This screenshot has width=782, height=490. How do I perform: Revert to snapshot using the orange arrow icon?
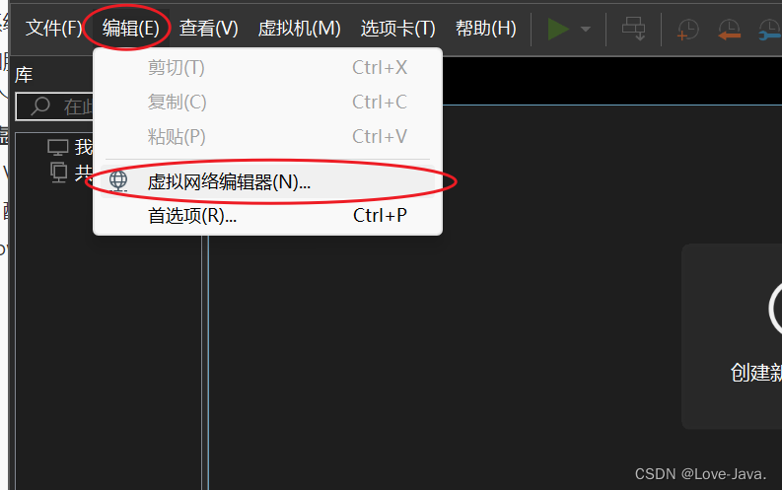(729, 30)
